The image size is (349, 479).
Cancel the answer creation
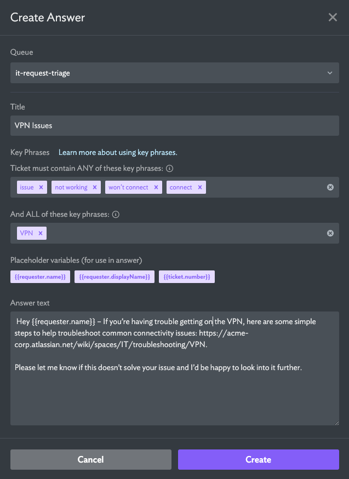[x=90, y=459]
